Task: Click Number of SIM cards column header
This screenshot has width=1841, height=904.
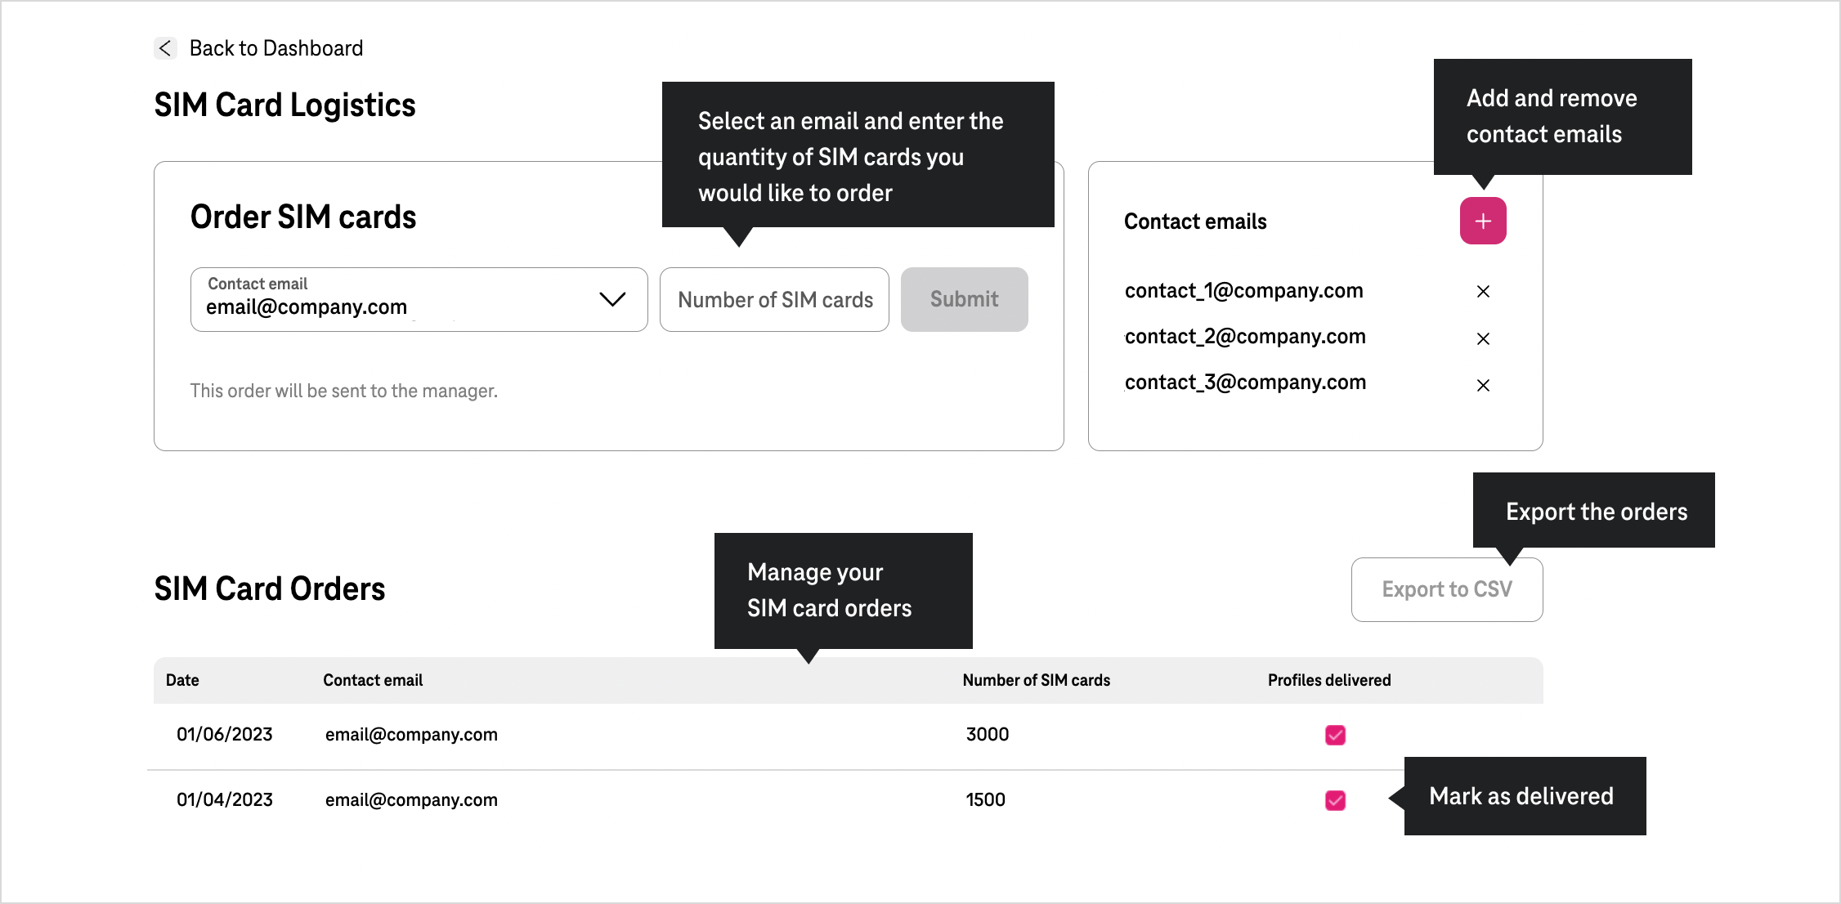Action: (x=1035, y=680)
